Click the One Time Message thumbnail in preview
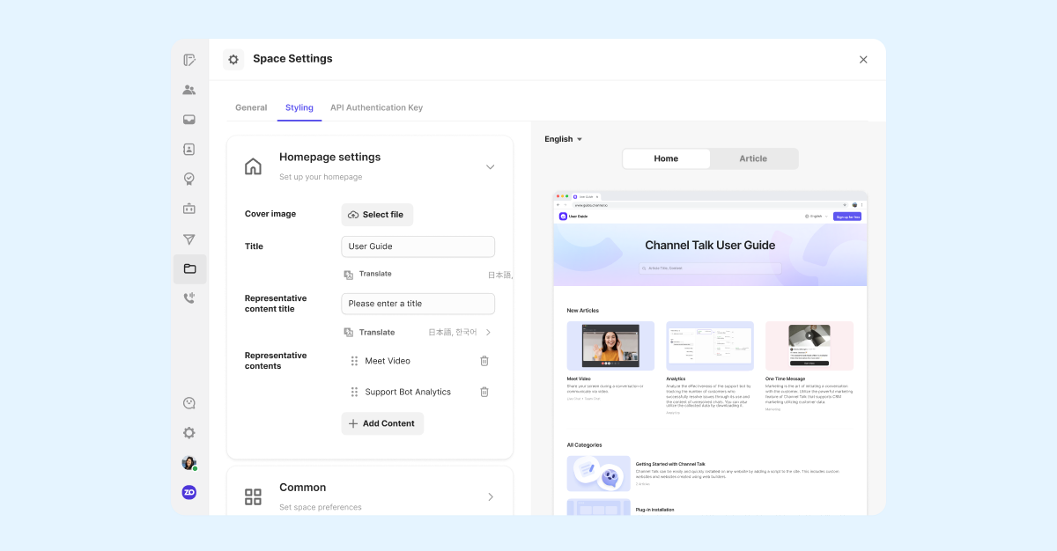 click(809, 345)
